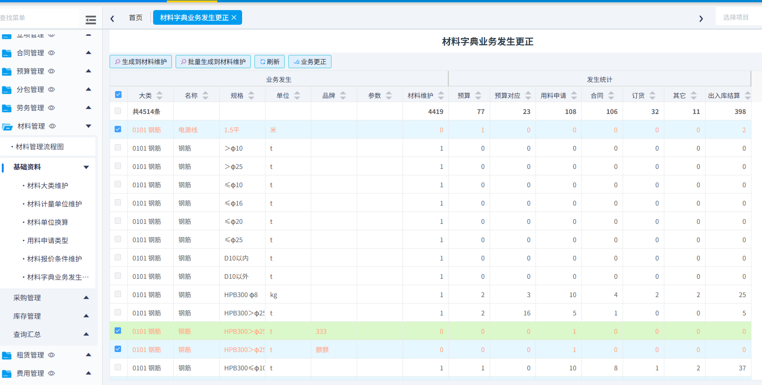The height and width of the screenshot is (385, 762).
Task: Sort by the 名称 column arrows
Action: pos(205,95)
